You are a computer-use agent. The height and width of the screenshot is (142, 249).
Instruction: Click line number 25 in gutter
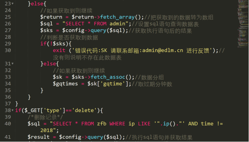click(8, 17)
